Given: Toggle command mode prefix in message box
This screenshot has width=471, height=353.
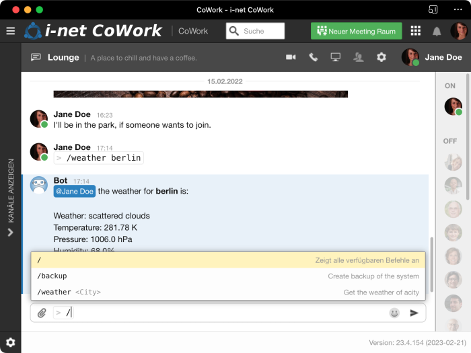Looking at the screenshot, I should (x=58, y=313).
